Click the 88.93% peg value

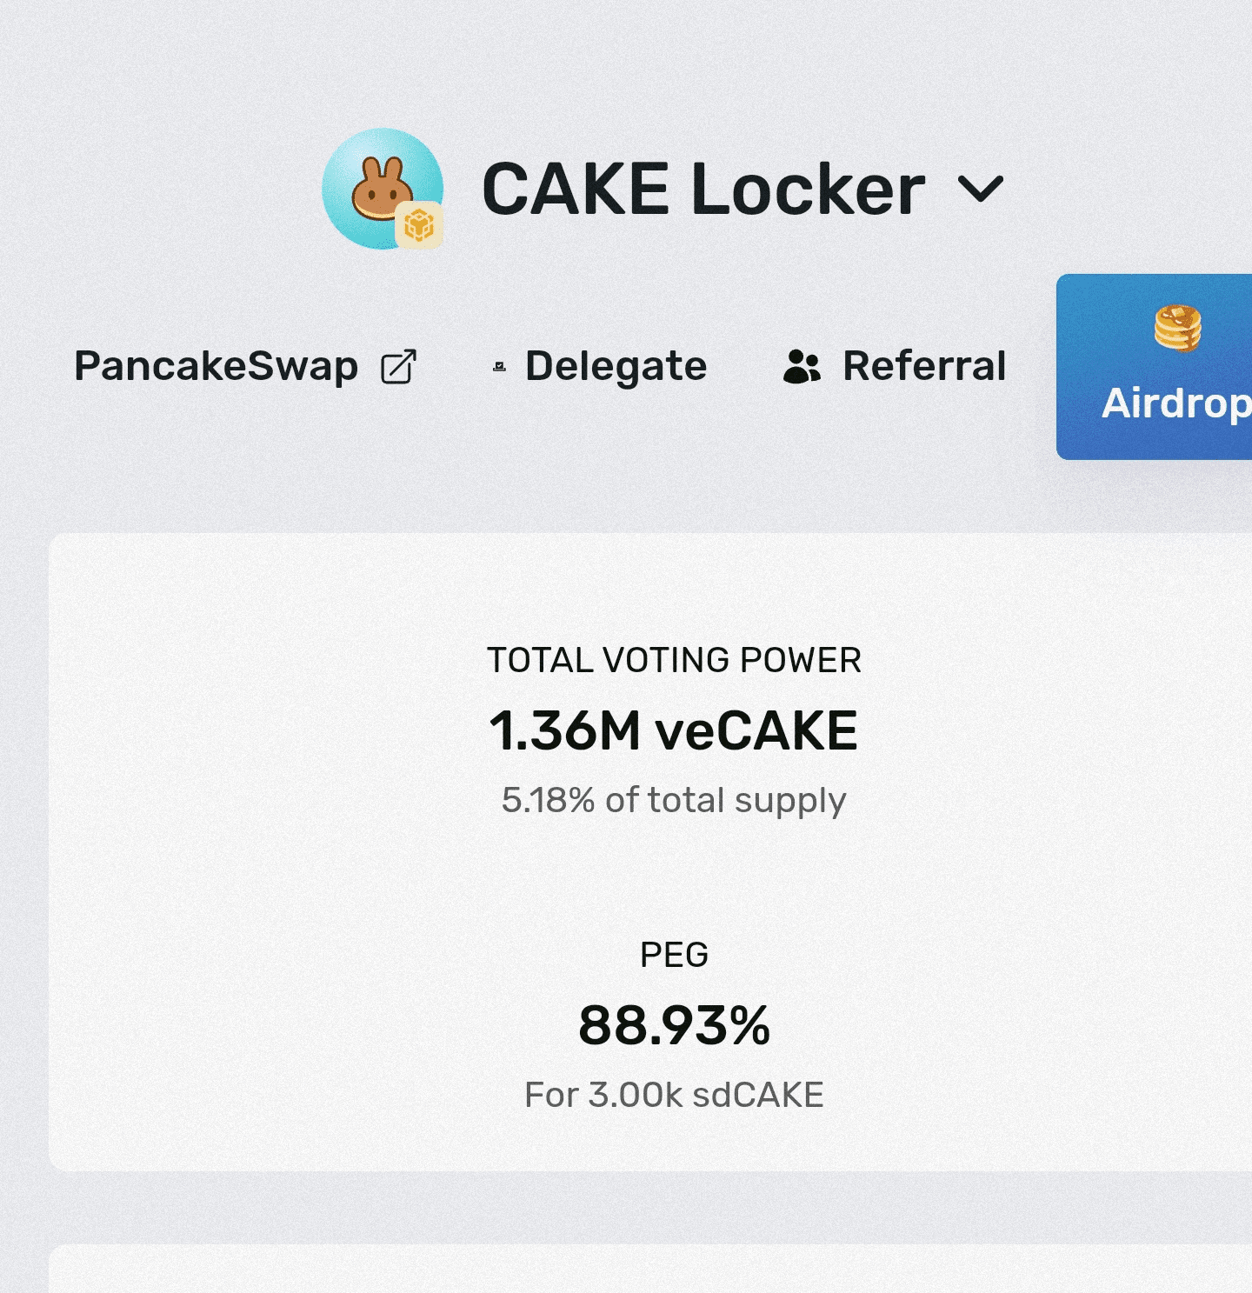click(x=674, y=1025)
